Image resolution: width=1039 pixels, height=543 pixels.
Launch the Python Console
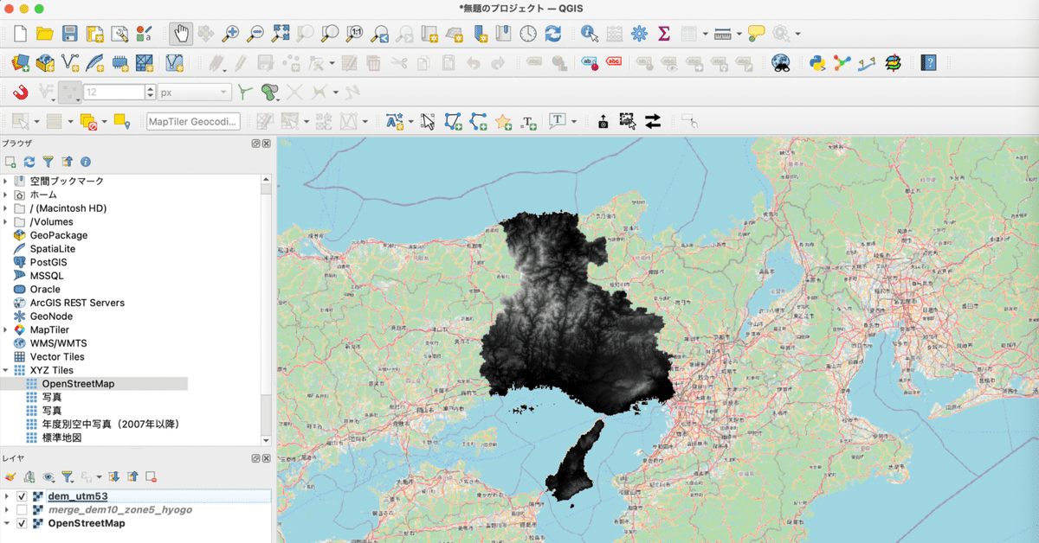(817, 62)
